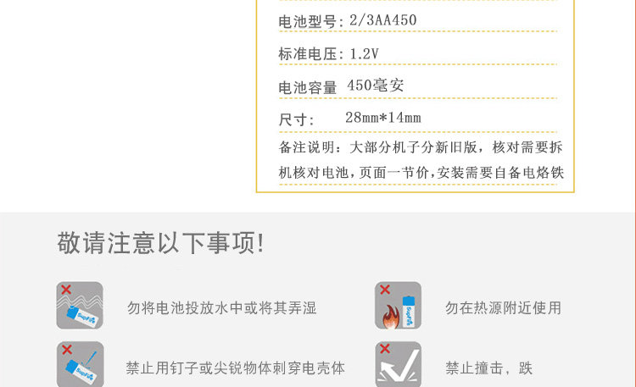This screenshot has height=387, width=636.
Task: Click the text 禁止撞击, 跌
Action: coord(488,368)
